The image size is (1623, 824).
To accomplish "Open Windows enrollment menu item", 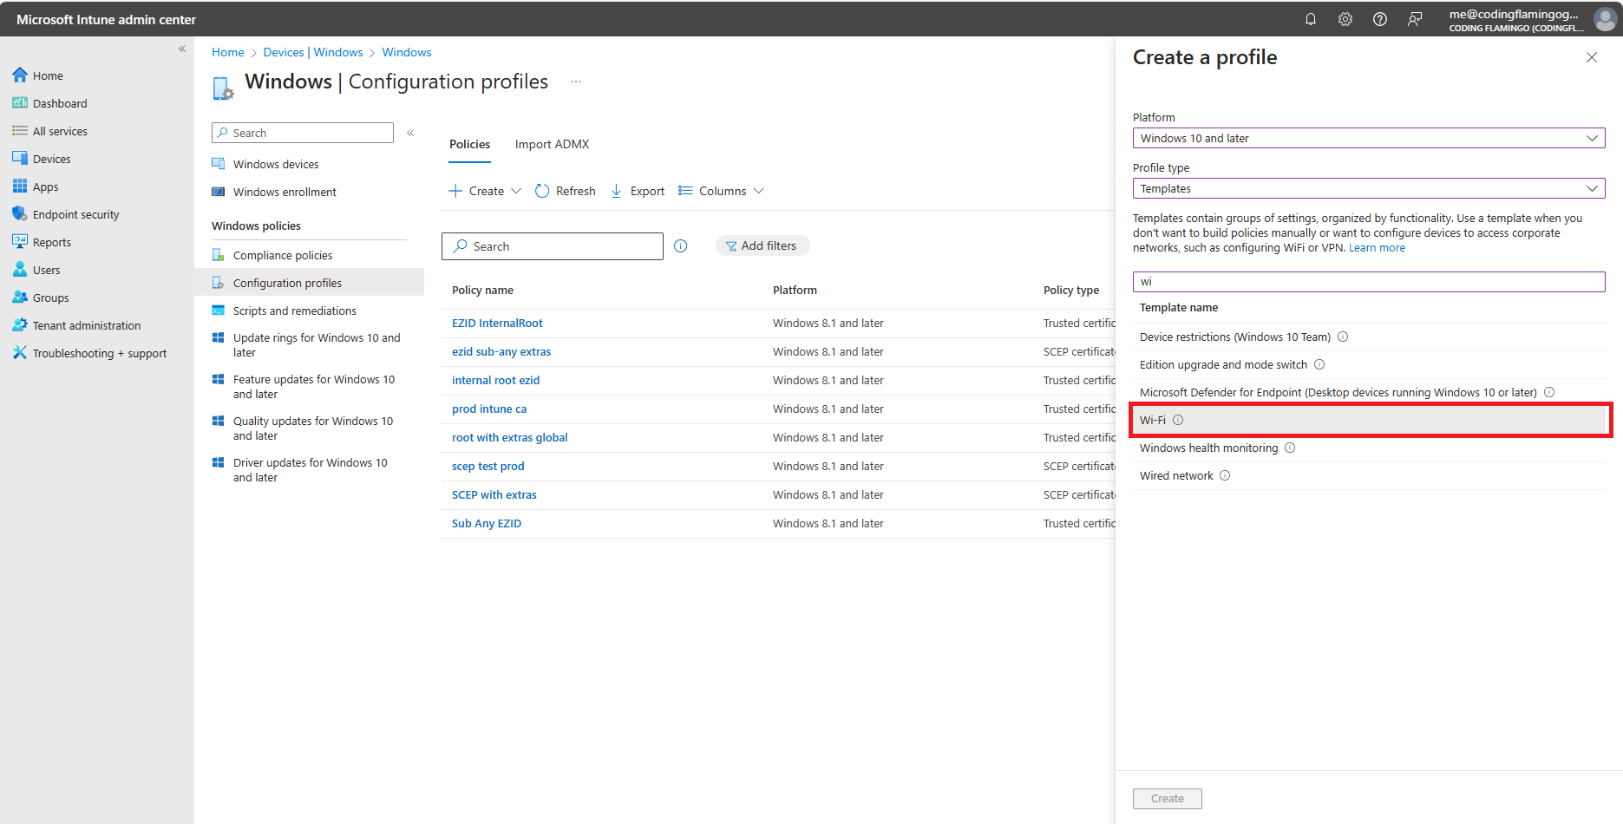I will pyautogui.click(x=285, y=192).
